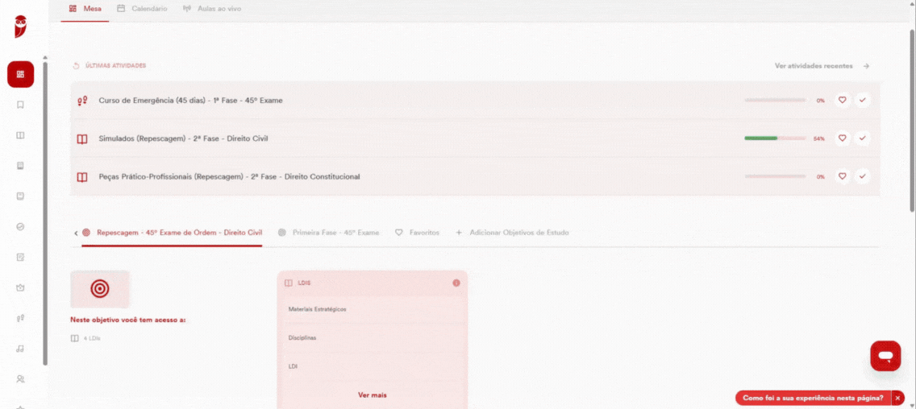Screen dimensions: 916x409
Task: Click the ÚLTIMAS ATIVIDADES heading
Action: pyautogui.click(x=115, y=66)
